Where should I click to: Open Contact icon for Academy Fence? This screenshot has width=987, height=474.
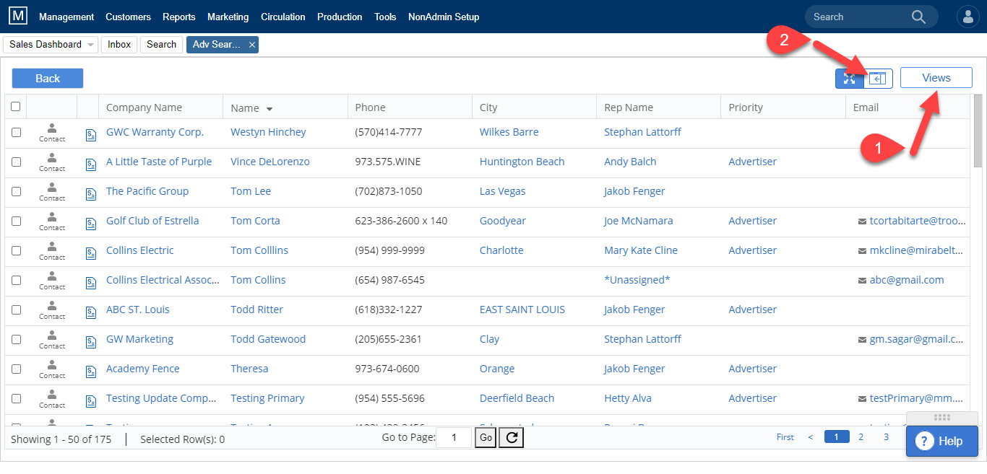[x=52, y=369]
